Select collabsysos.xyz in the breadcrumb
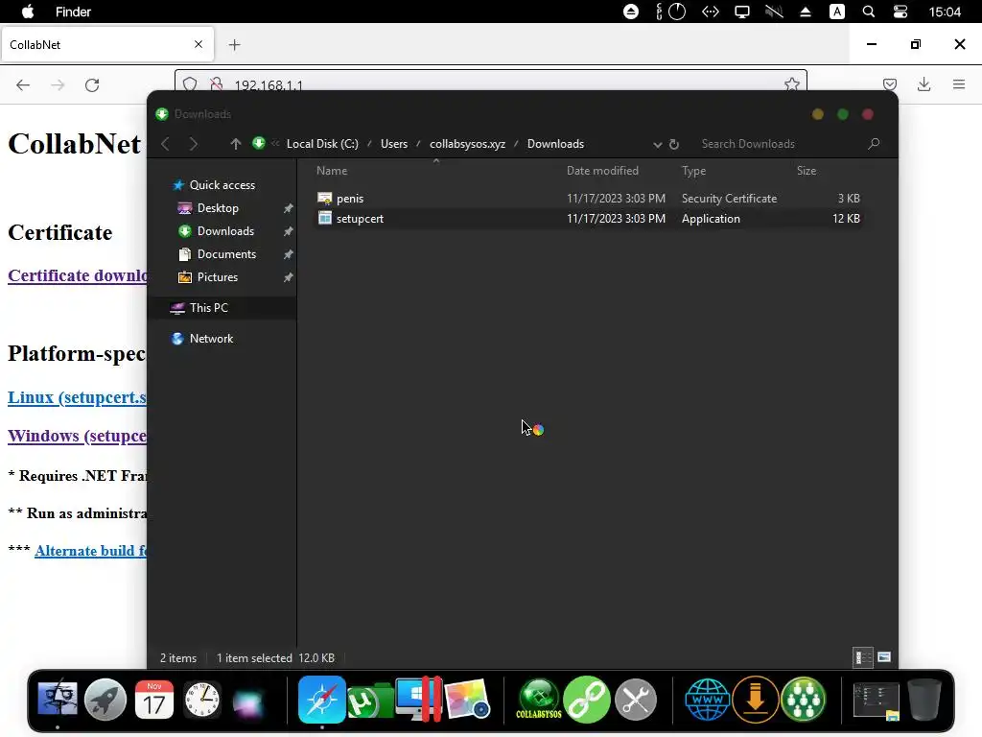Screen dimensions: 982x737 pyautogui.click(x=467, y=144)
